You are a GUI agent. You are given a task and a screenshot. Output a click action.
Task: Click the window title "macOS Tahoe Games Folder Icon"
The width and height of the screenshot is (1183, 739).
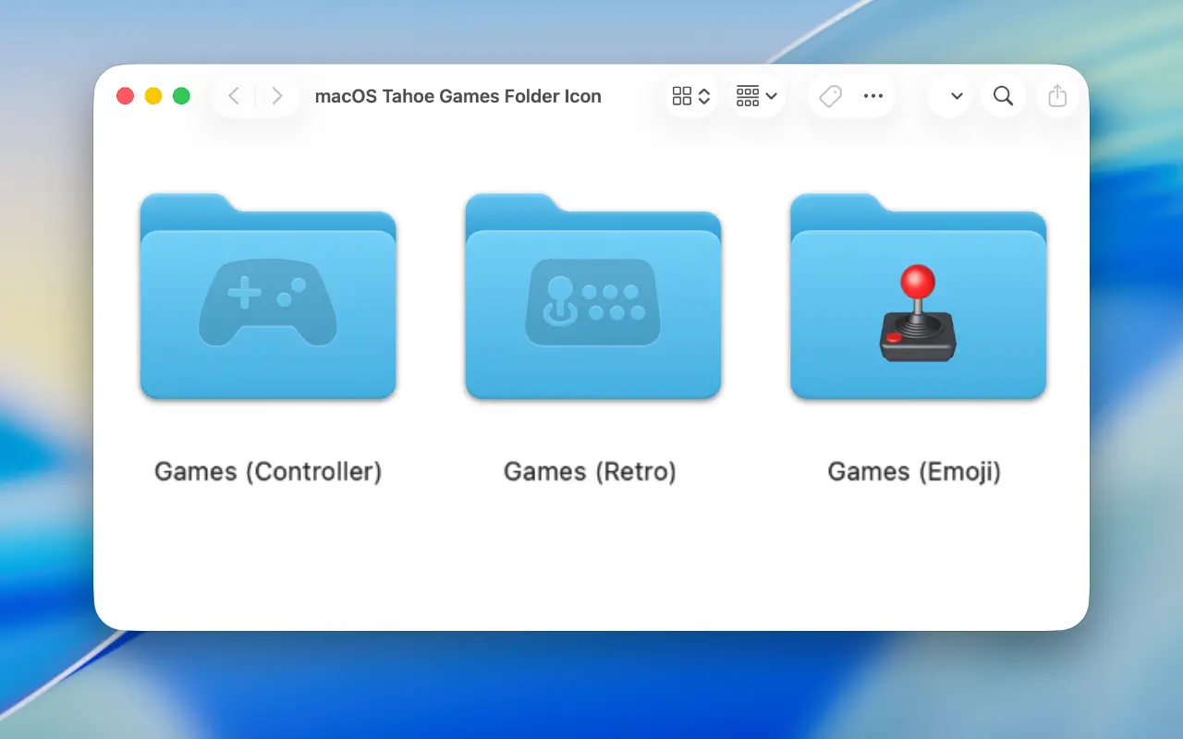pos(457,96)
